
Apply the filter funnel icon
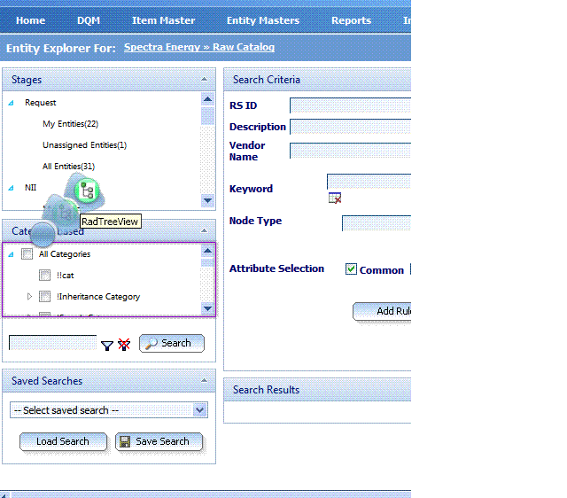(106, 346)
